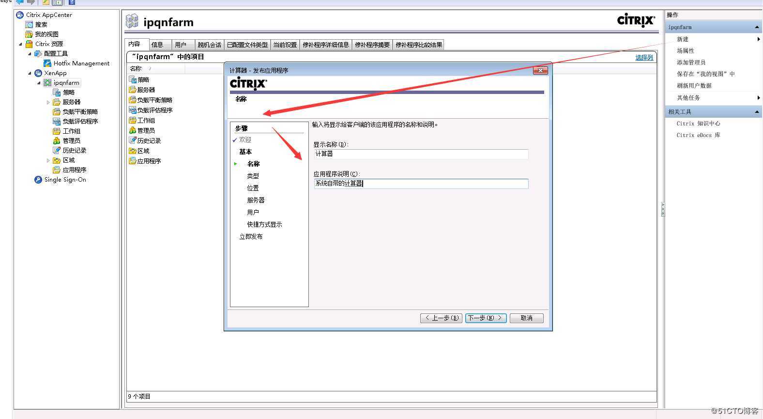The image size is (763, 419).
Task: Click the 名称 column header
Action: pos(157,69)
